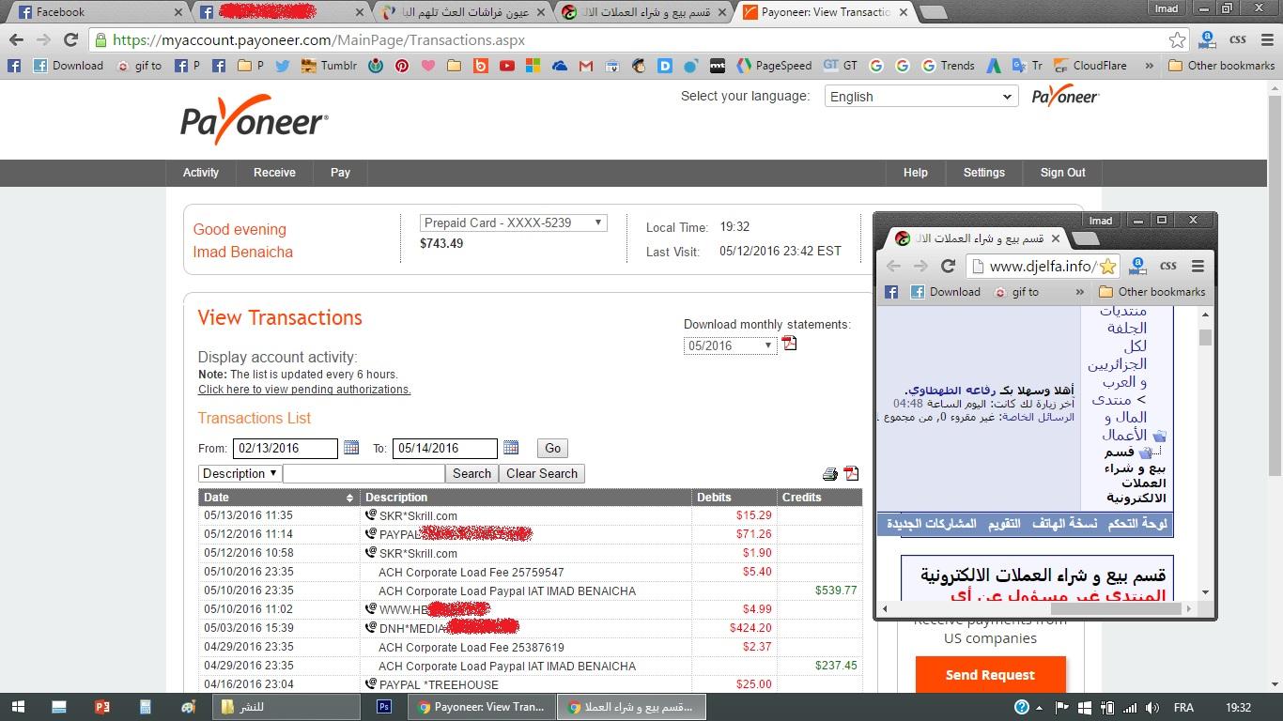
Task: Reload the djelfa.info popup window
Action: pos(948,266)
